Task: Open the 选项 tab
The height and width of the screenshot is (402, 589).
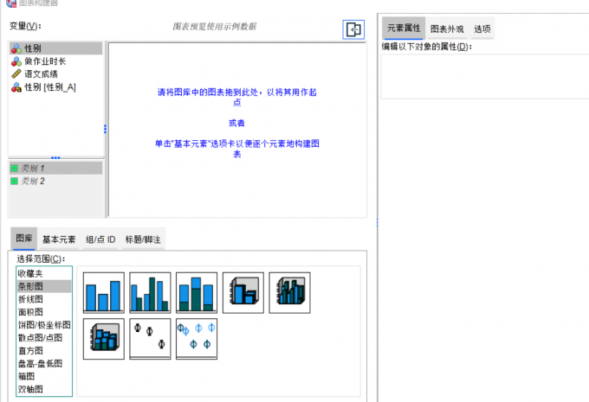Action: [x=482, y=29]
